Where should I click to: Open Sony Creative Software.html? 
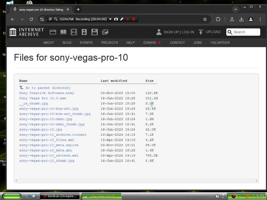[46, 93]
